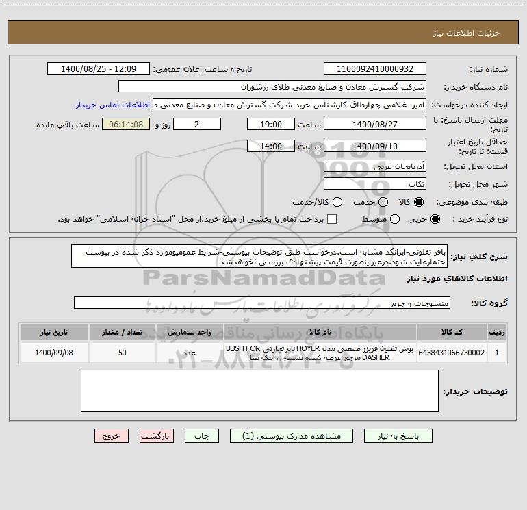
Task: Click the خروج exit button
Action: (x=112, y=435)
